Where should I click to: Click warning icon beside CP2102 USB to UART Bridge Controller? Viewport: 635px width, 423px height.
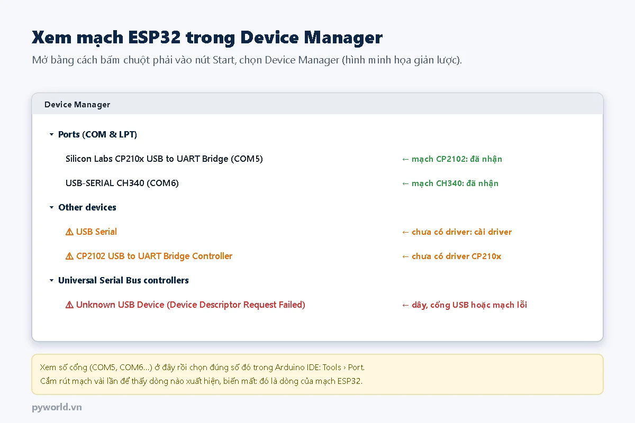[69, 256]
